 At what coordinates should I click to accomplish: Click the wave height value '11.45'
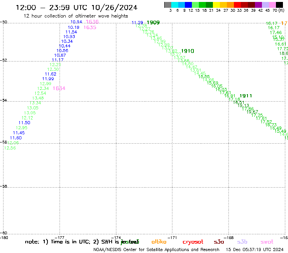[x=19, y=133]
